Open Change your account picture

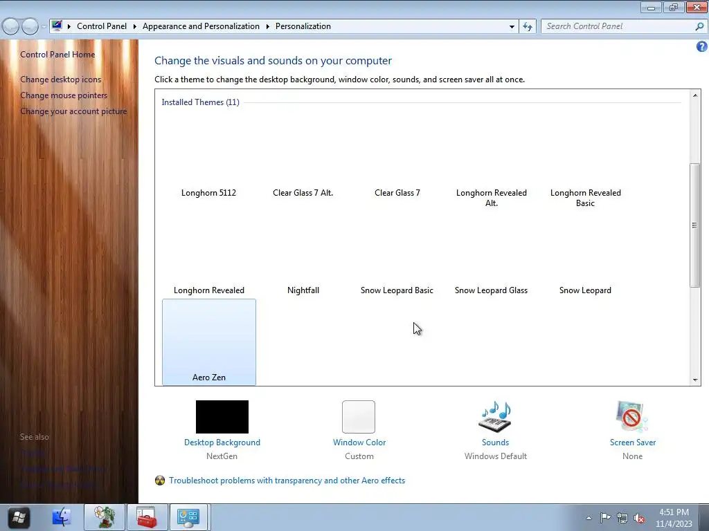[x=73, y=111]
